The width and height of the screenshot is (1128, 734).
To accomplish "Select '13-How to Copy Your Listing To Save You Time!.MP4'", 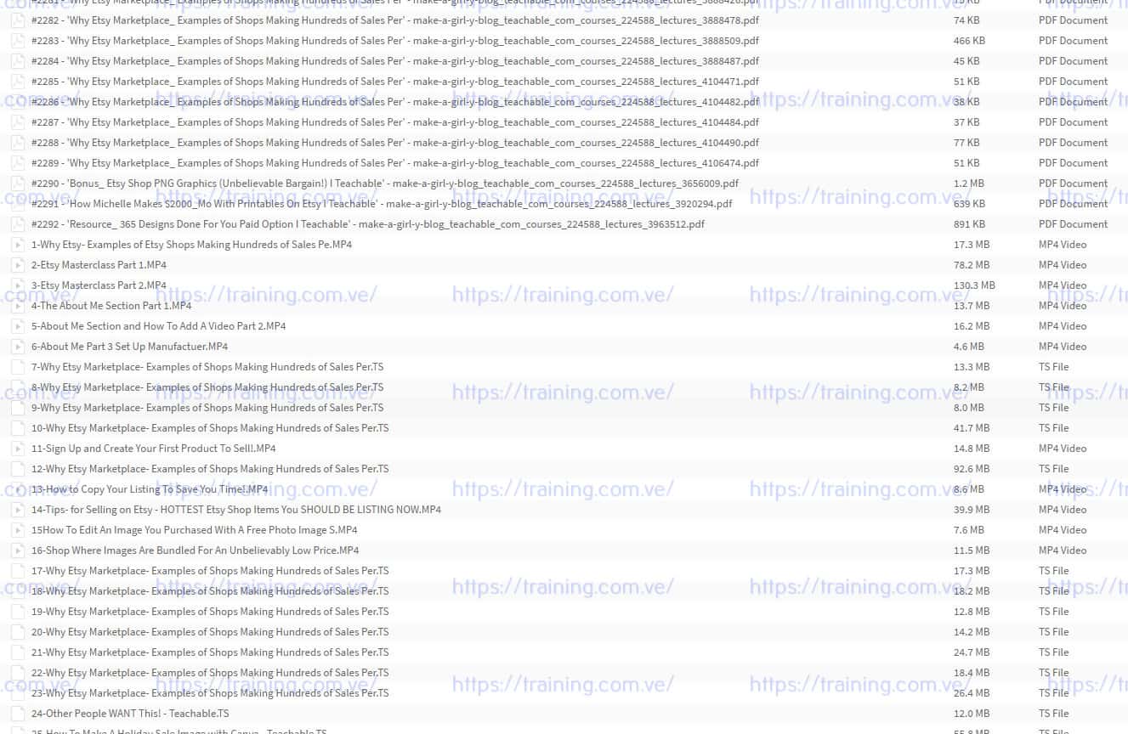I will (x=150, y=489).
